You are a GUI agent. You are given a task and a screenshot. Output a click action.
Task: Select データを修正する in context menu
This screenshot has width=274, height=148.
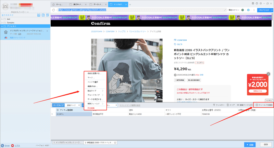tap(95, 99)
